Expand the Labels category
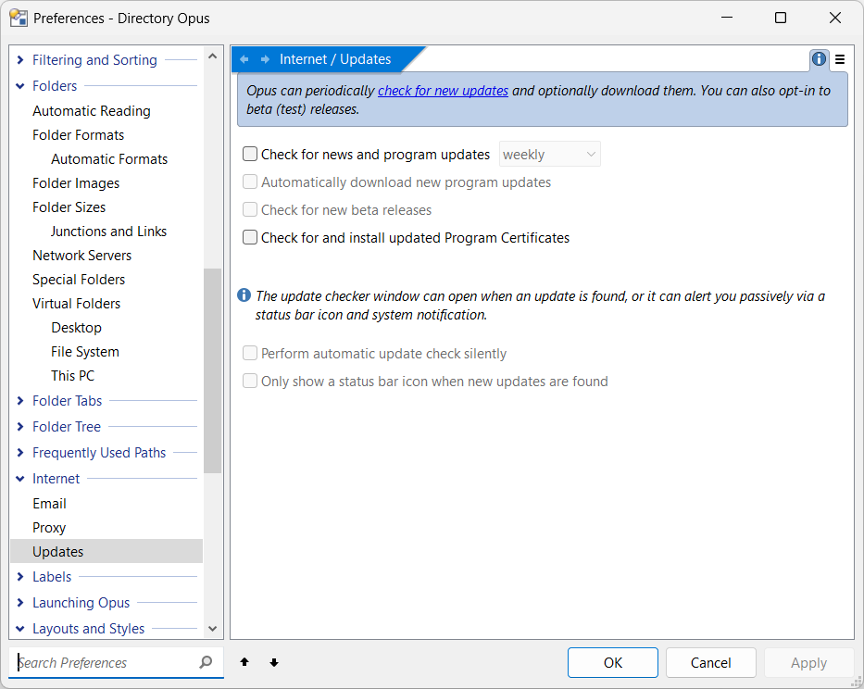This screenshot has width=864, height=689. [x=20, y=577]
